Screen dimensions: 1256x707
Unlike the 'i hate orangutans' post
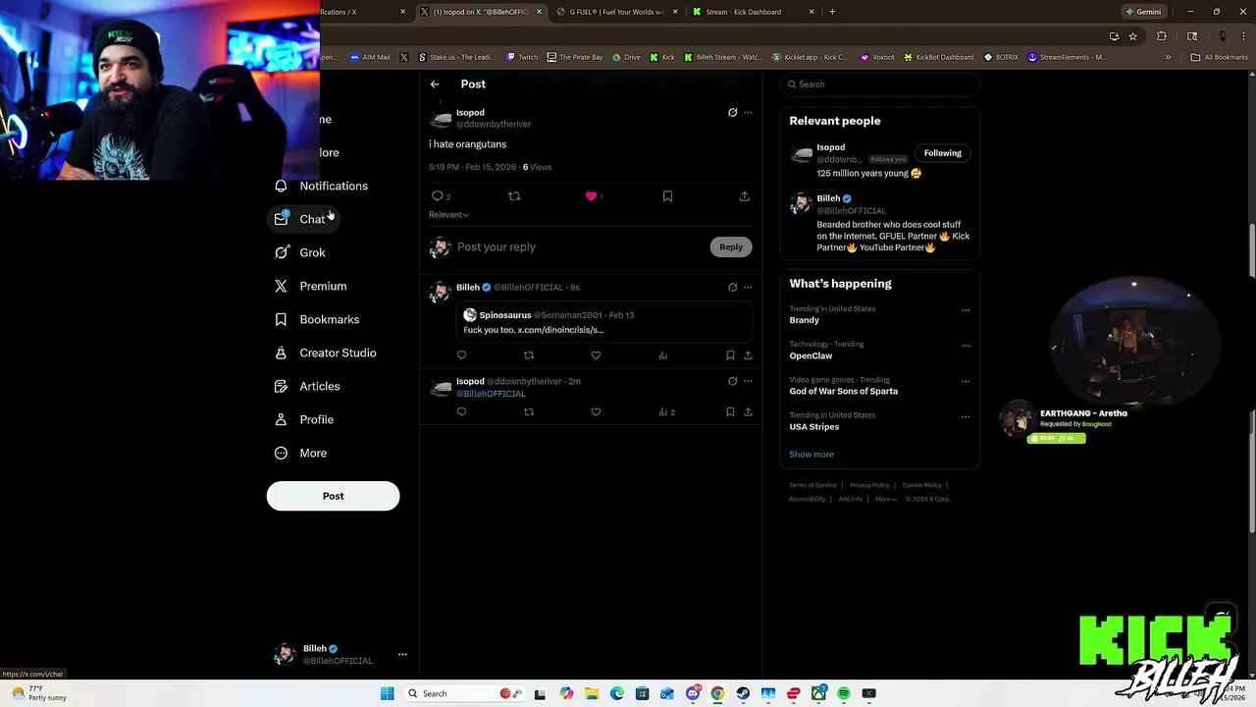click(594, 196)
